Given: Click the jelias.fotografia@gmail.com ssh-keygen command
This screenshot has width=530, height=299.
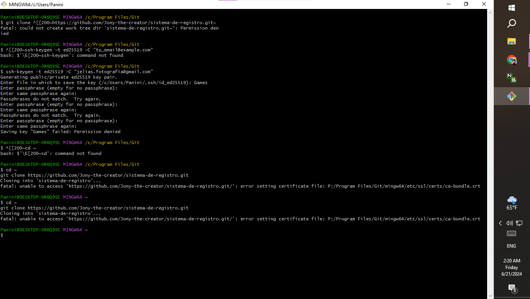Looking at the screenshot, I should [77, 72].
